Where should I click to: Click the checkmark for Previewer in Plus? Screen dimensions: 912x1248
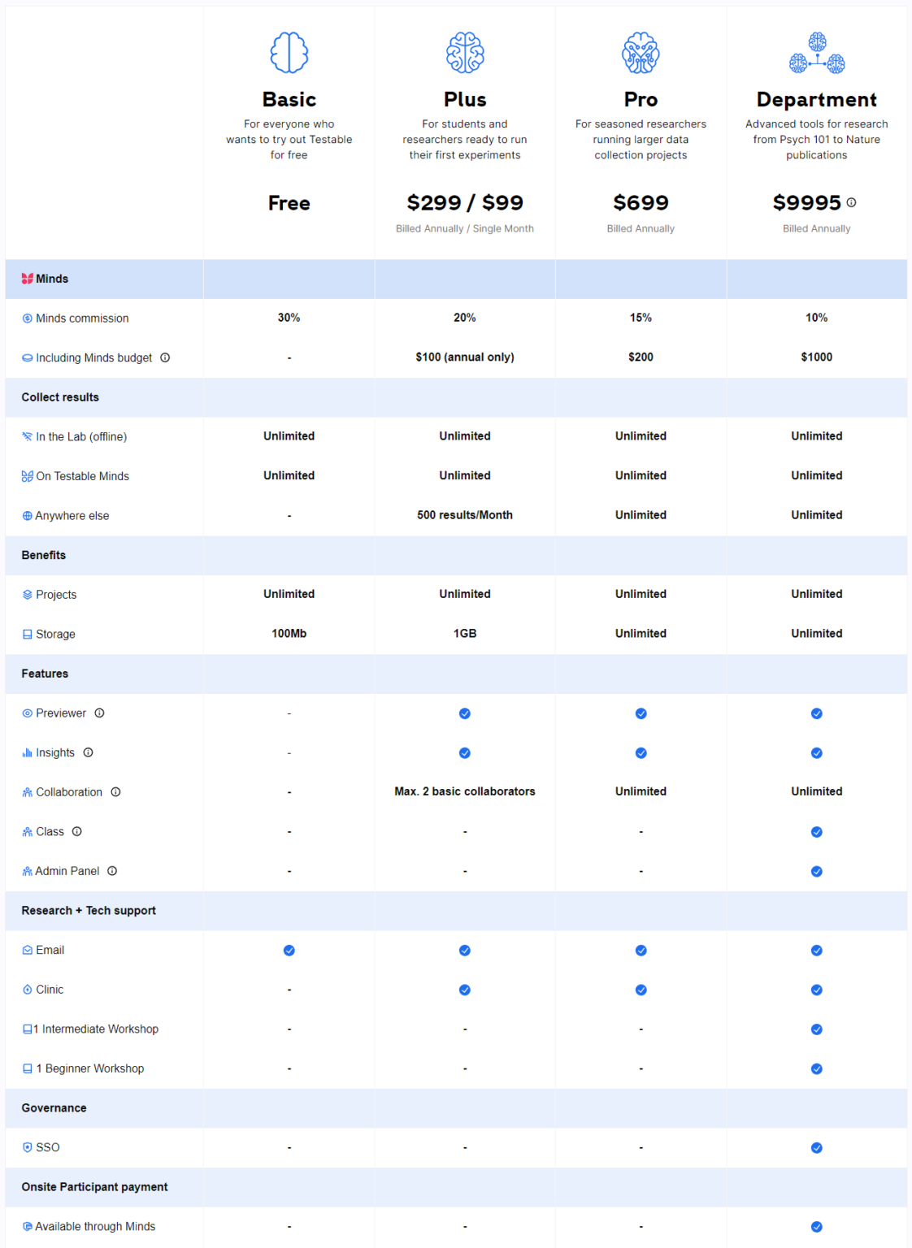click(x=464, y=713)
